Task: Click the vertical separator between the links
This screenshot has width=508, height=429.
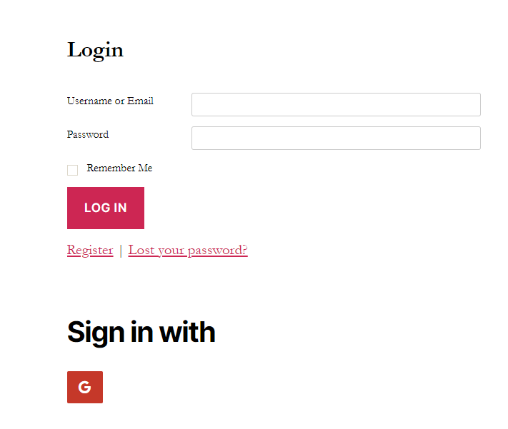Action: coord(121,251)
